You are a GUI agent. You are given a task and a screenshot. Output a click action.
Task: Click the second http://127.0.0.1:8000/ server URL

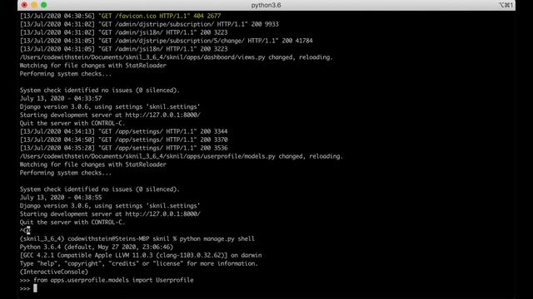tap(163, 214)
